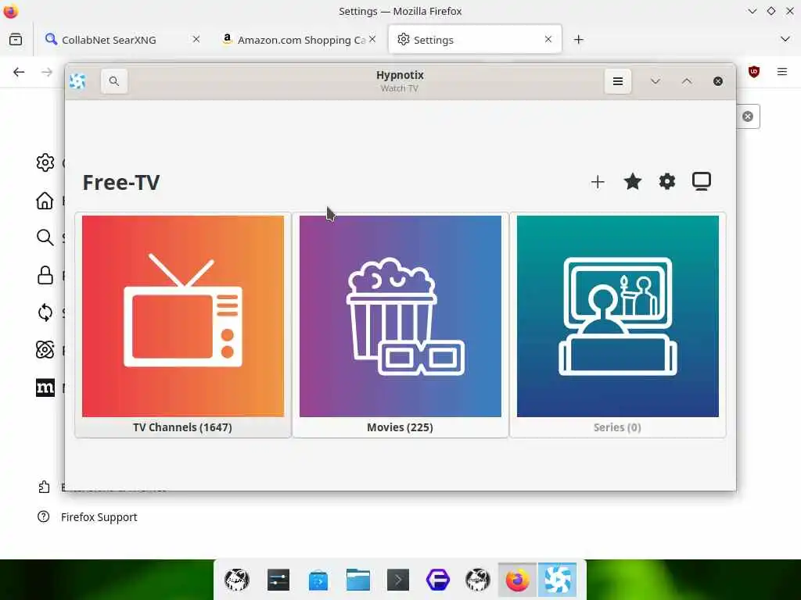The height and width of the screenshot is (600, 801).
Task: Open More from Mozilla sidebar icon
Action: point(45,387)
